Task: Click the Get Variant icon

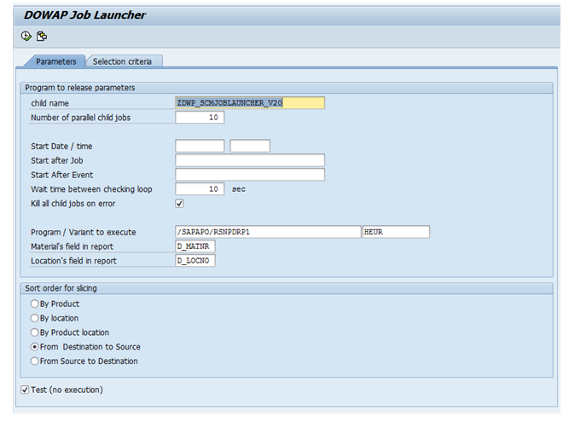Action: [x=42, y=36]
